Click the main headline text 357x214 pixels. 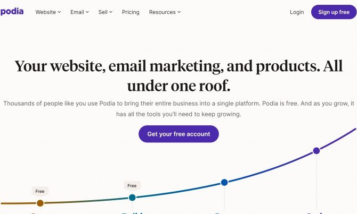[x=178, y=76]
